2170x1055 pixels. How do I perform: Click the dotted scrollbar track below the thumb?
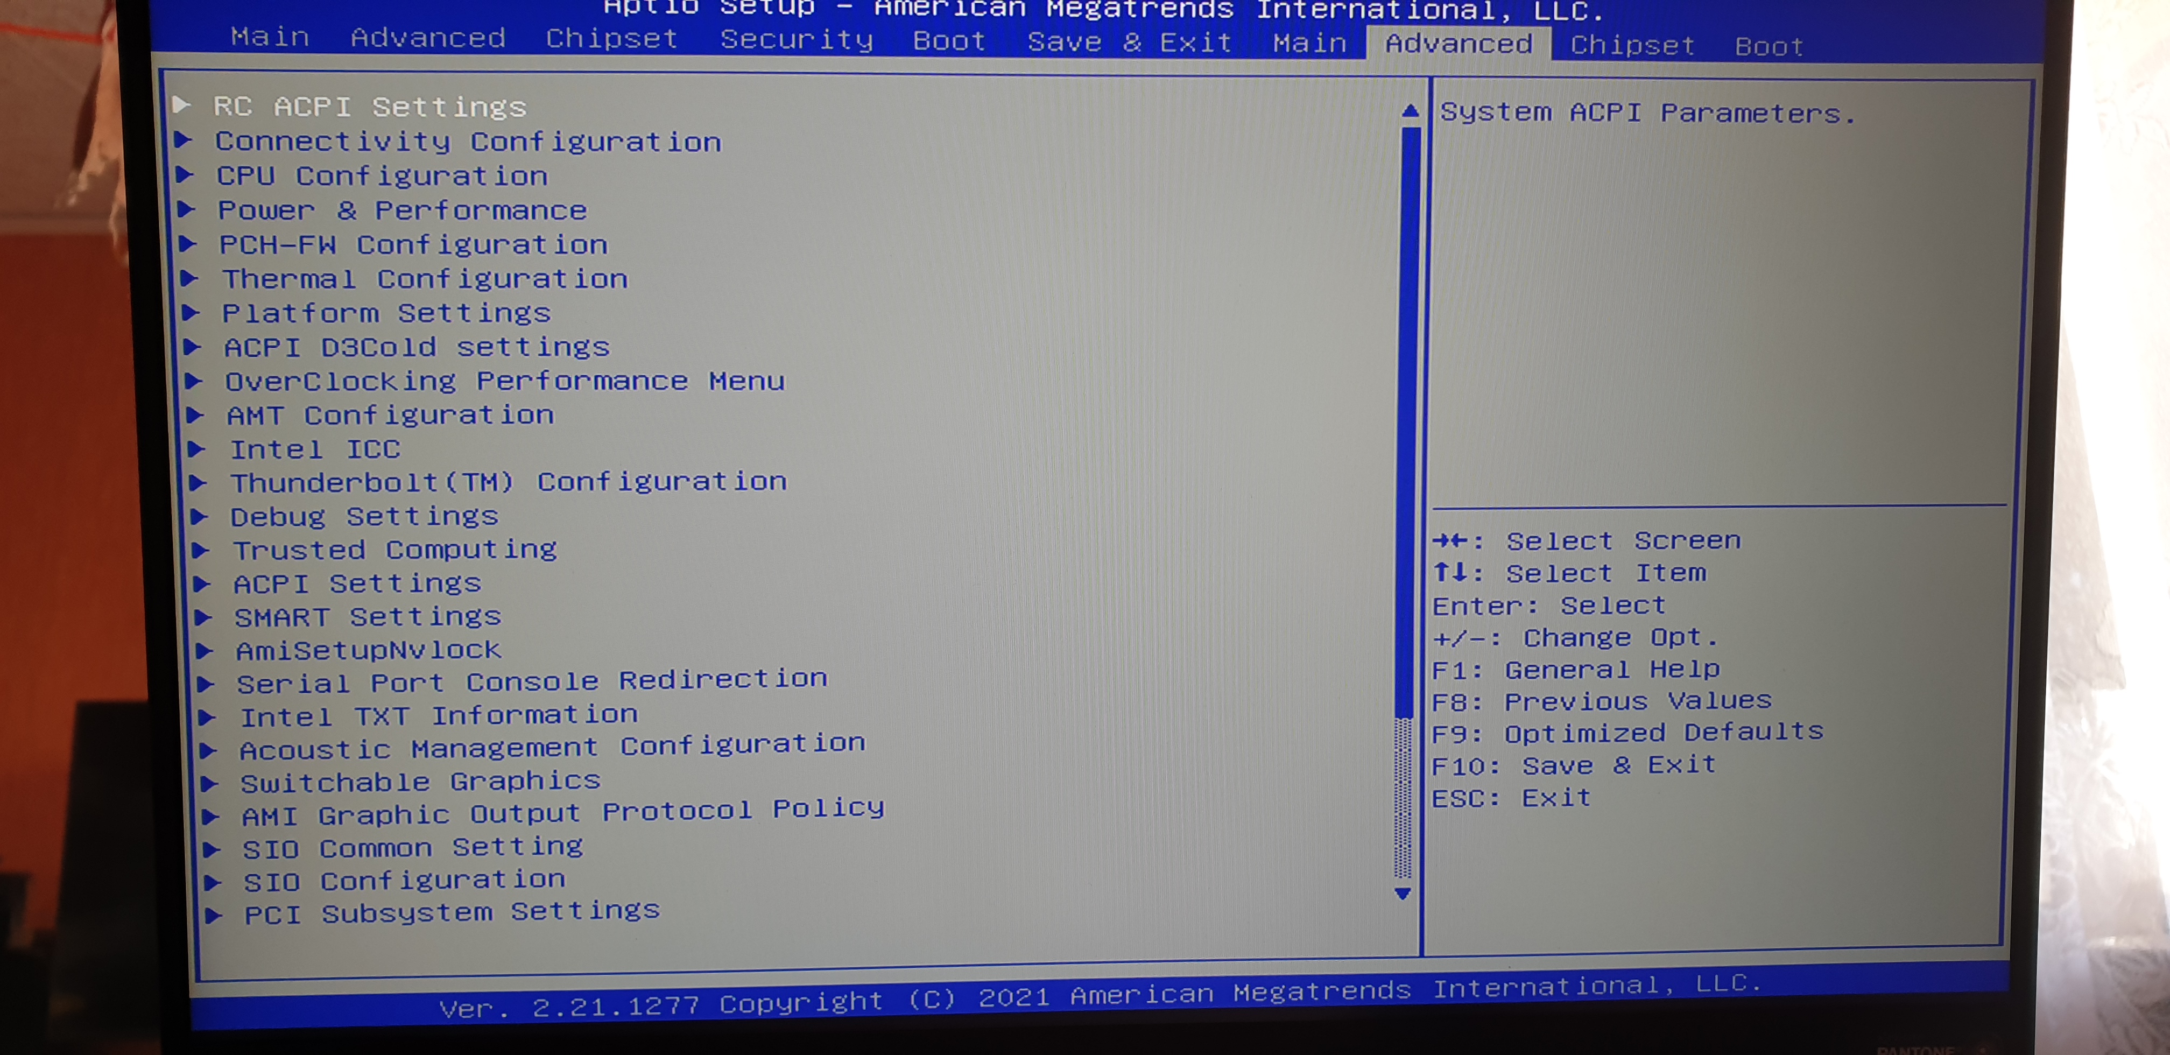tap(1403, 798)
